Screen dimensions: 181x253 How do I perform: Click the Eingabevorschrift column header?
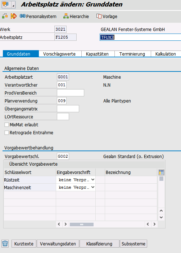76,172
